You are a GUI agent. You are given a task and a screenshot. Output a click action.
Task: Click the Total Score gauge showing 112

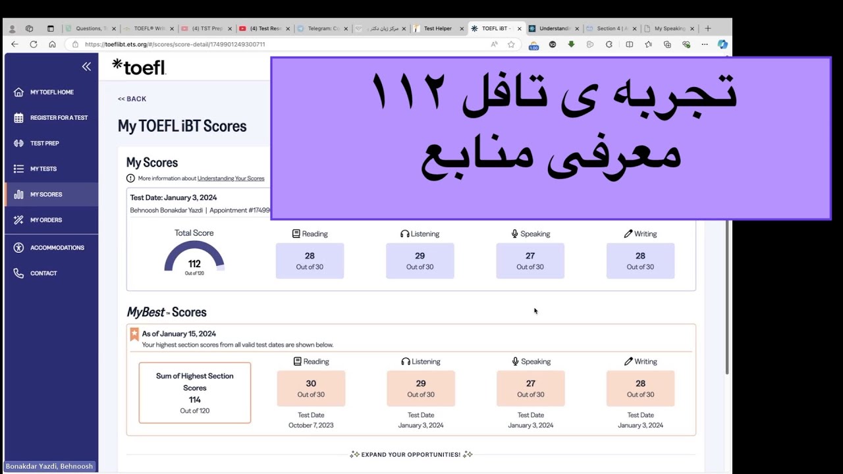(x=194, y=257)
